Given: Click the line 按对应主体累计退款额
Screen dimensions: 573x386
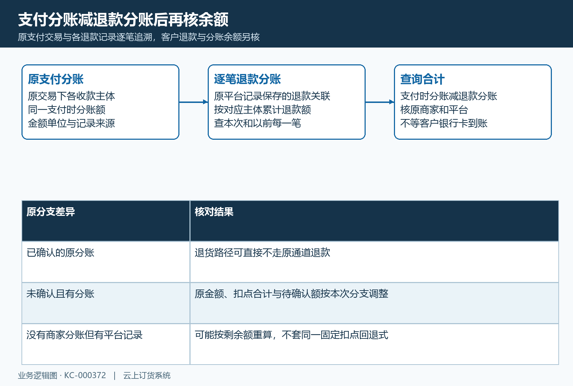Looking at the screenshot, I should click(x=263, y=109).
